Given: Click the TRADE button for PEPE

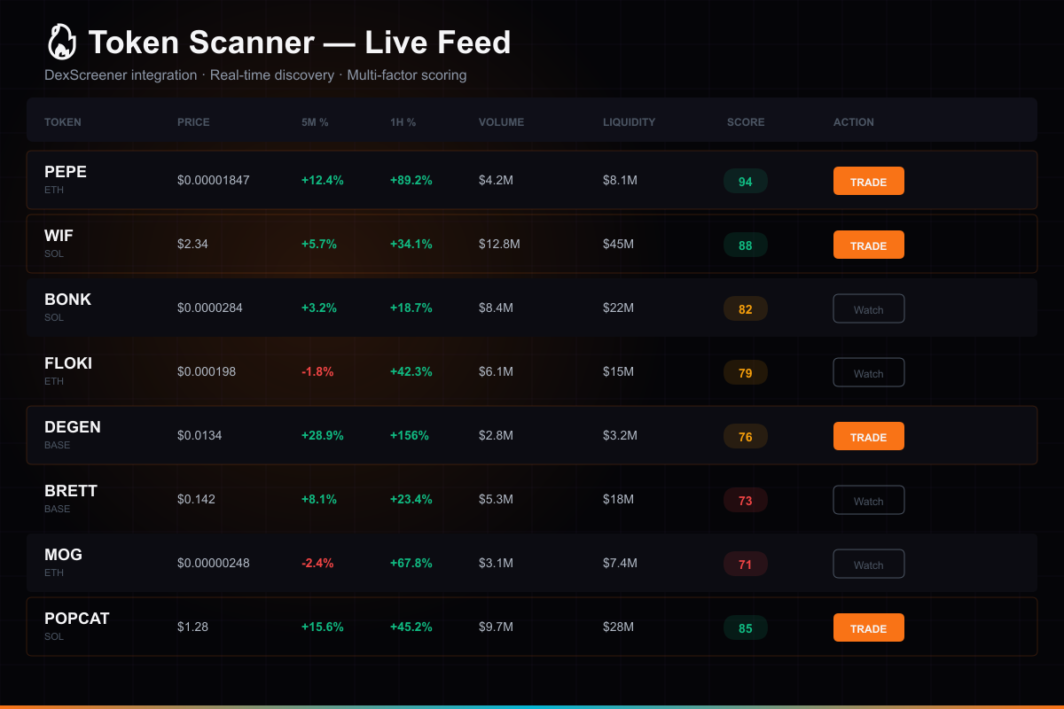Looking at the screenshot, I should tap(868, 181).
